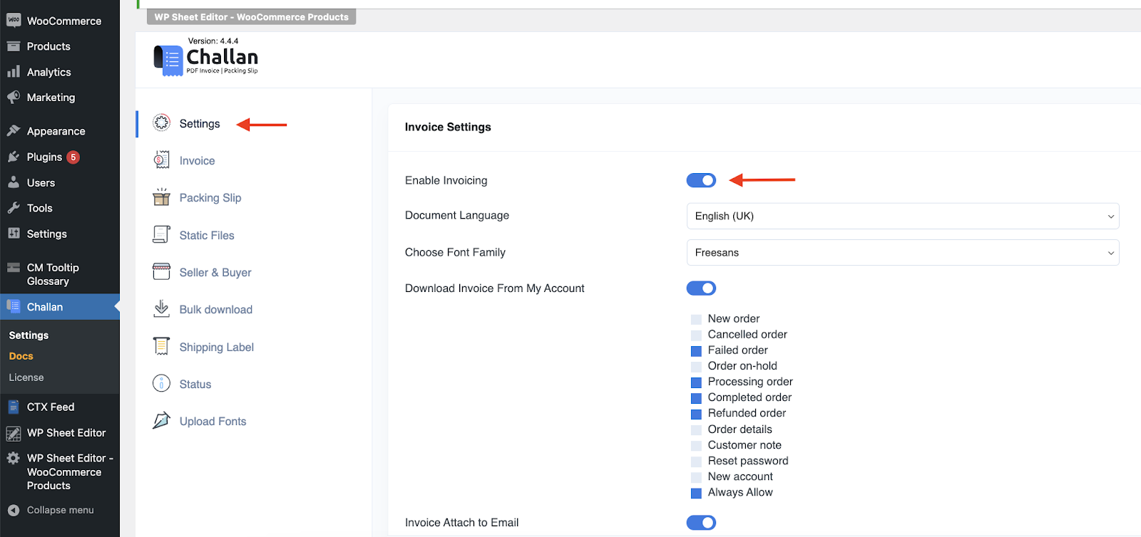Click the Analytics bar chart icon
1141x537 pixels.
tap(14, 71)
